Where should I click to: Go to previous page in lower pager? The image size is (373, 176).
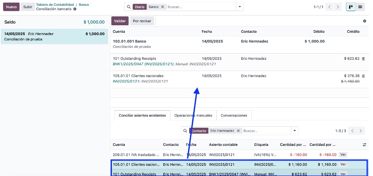(352, 131)
